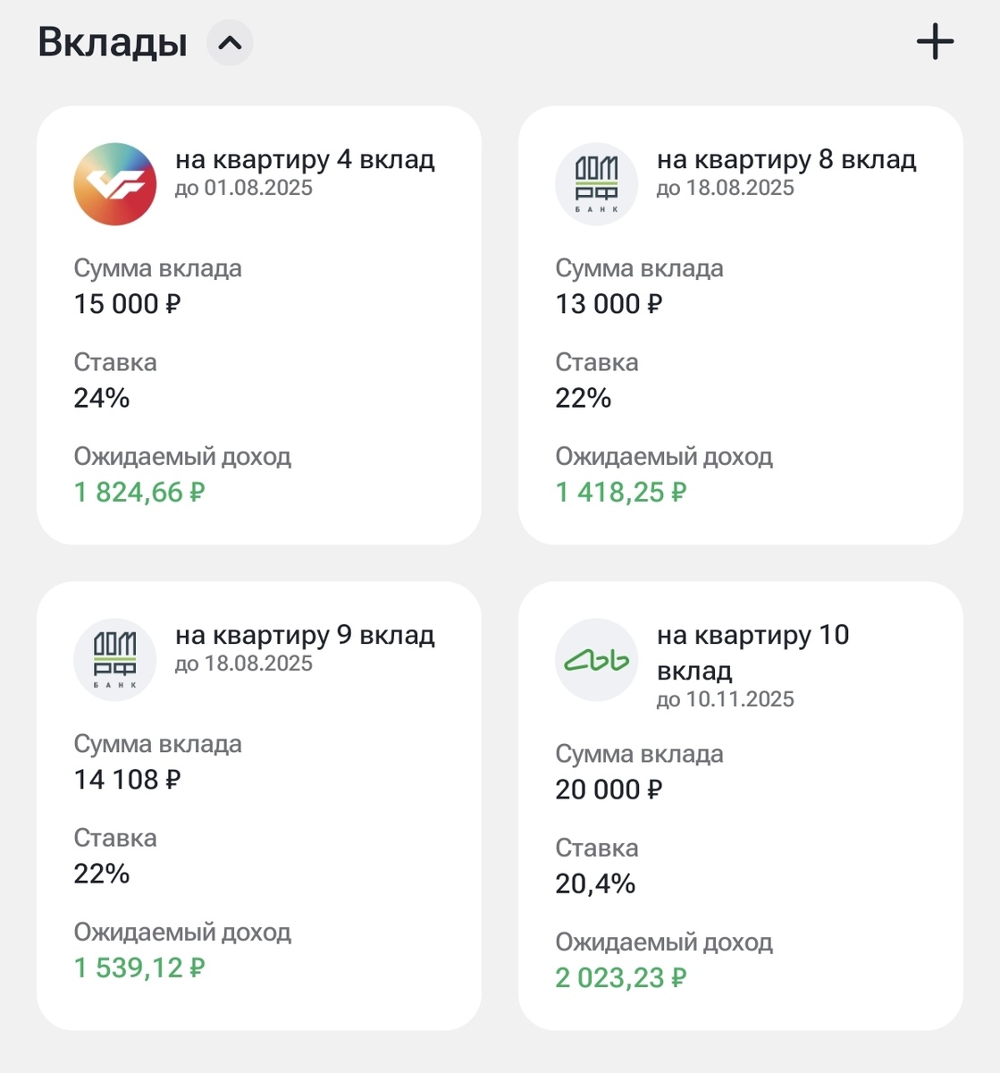Collapse the Вклады section chevron
This screenshot has height=1073, width=1000.
point(230,43)
